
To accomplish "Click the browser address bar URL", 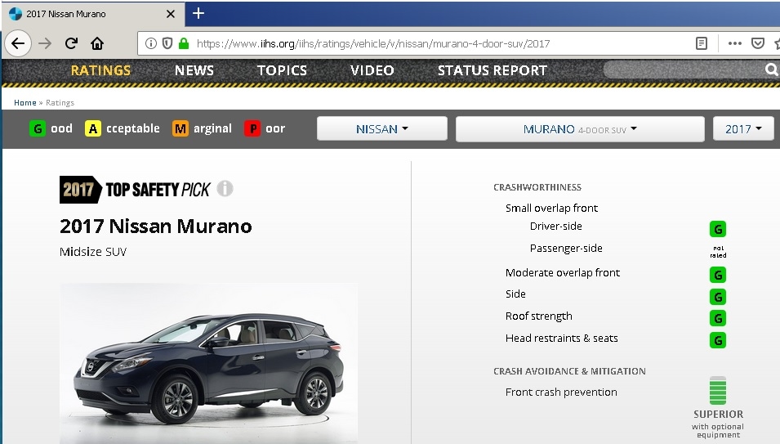I will click(373, 44).
